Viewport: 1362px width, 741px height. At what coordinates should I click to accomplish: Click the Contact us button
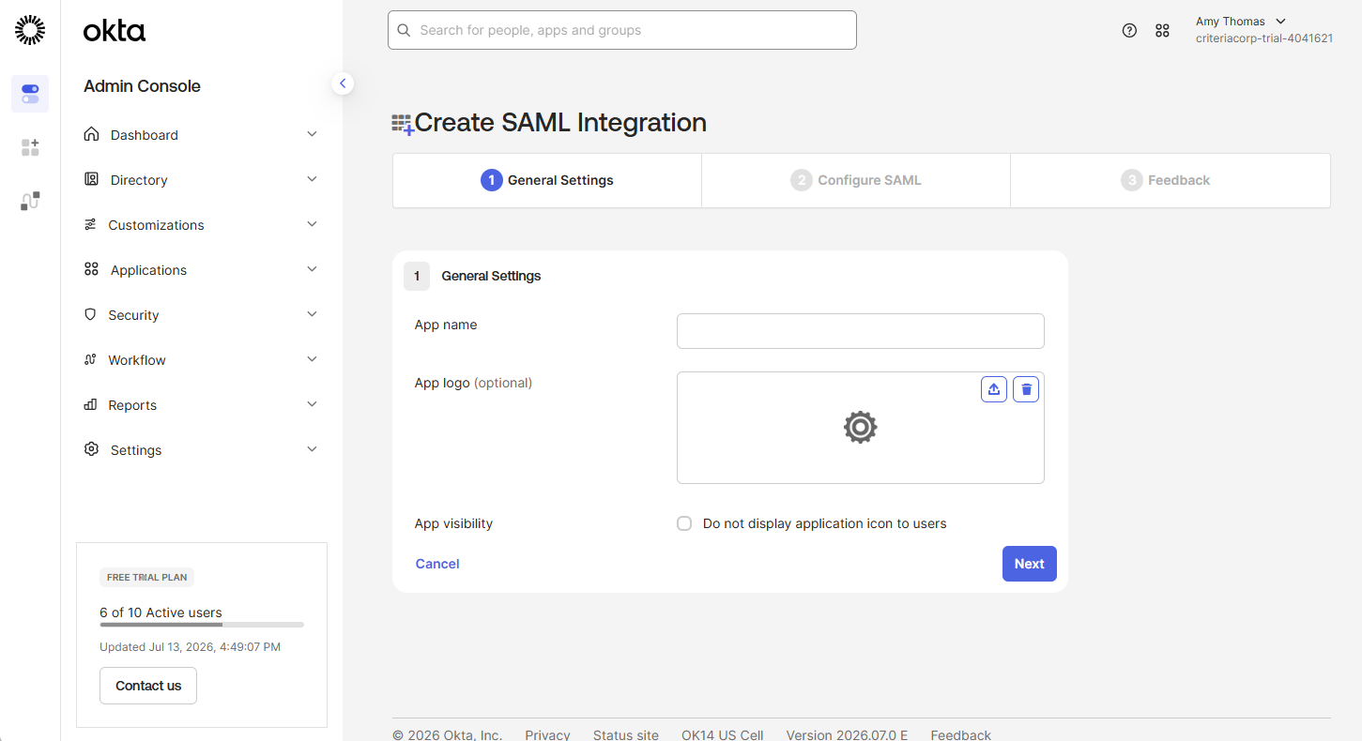(x=148, y=686)
